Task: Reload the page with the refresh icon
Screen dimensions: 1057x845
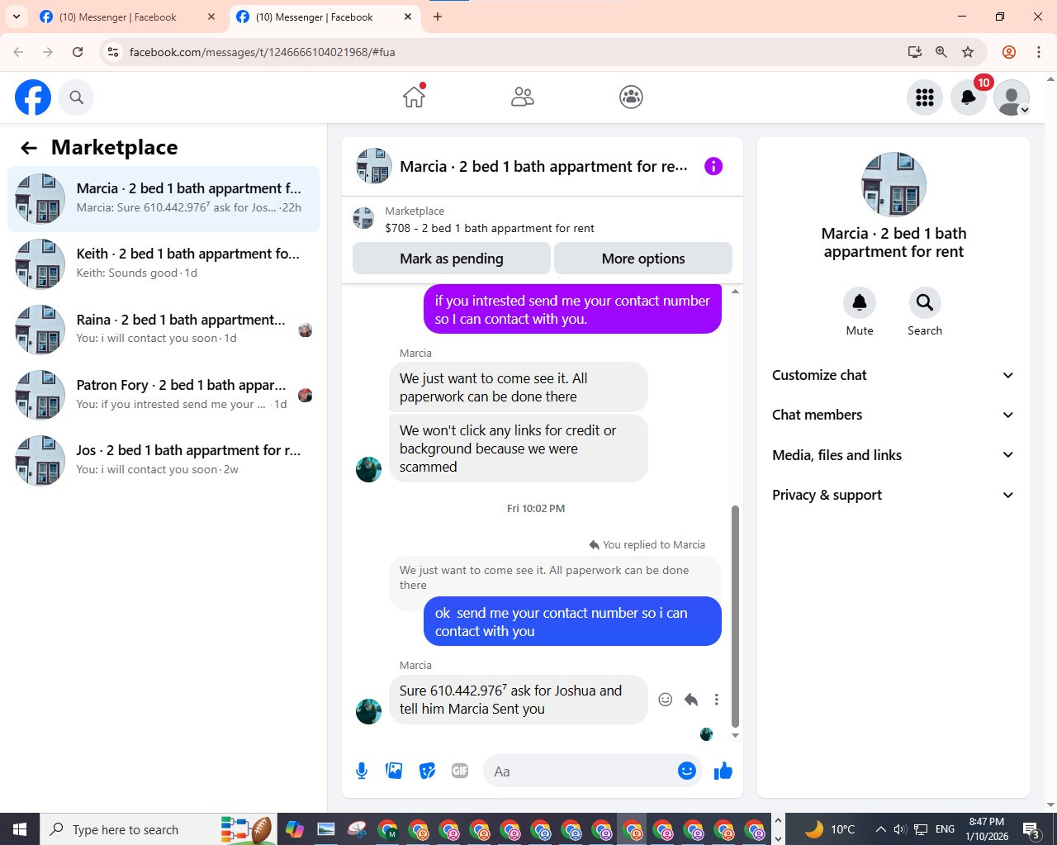Action: point(78,52)
